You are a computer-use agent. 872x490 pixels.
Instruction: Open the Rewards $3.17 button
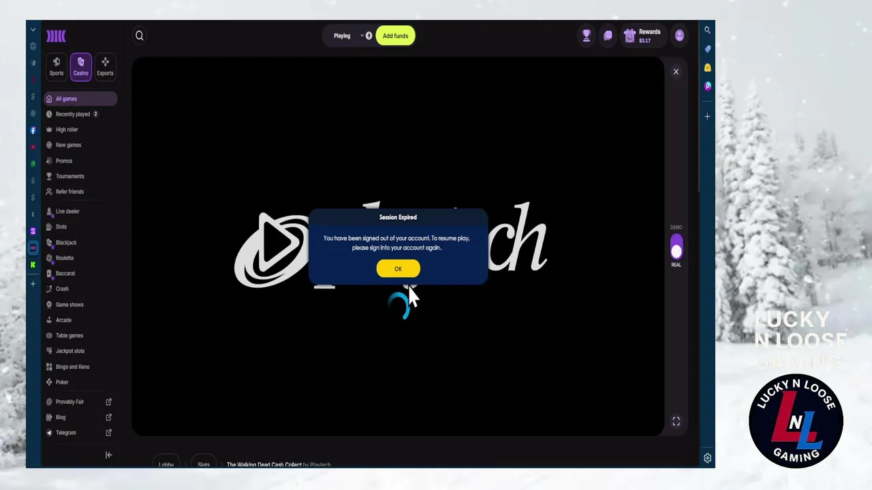coord(642,36)
